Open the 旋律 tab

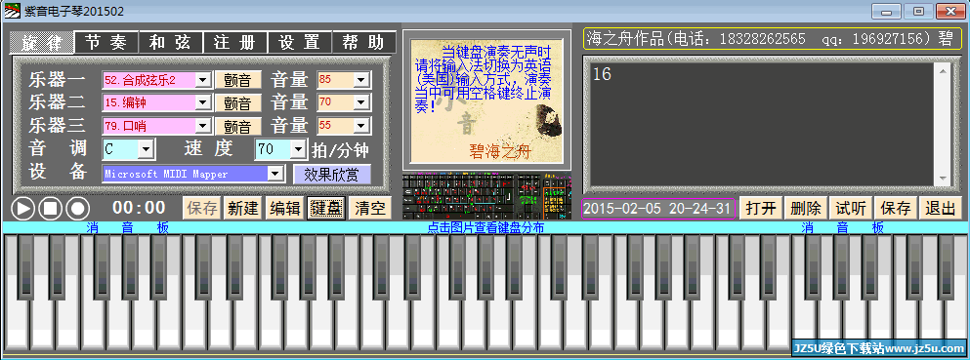(x=43, y=42)
